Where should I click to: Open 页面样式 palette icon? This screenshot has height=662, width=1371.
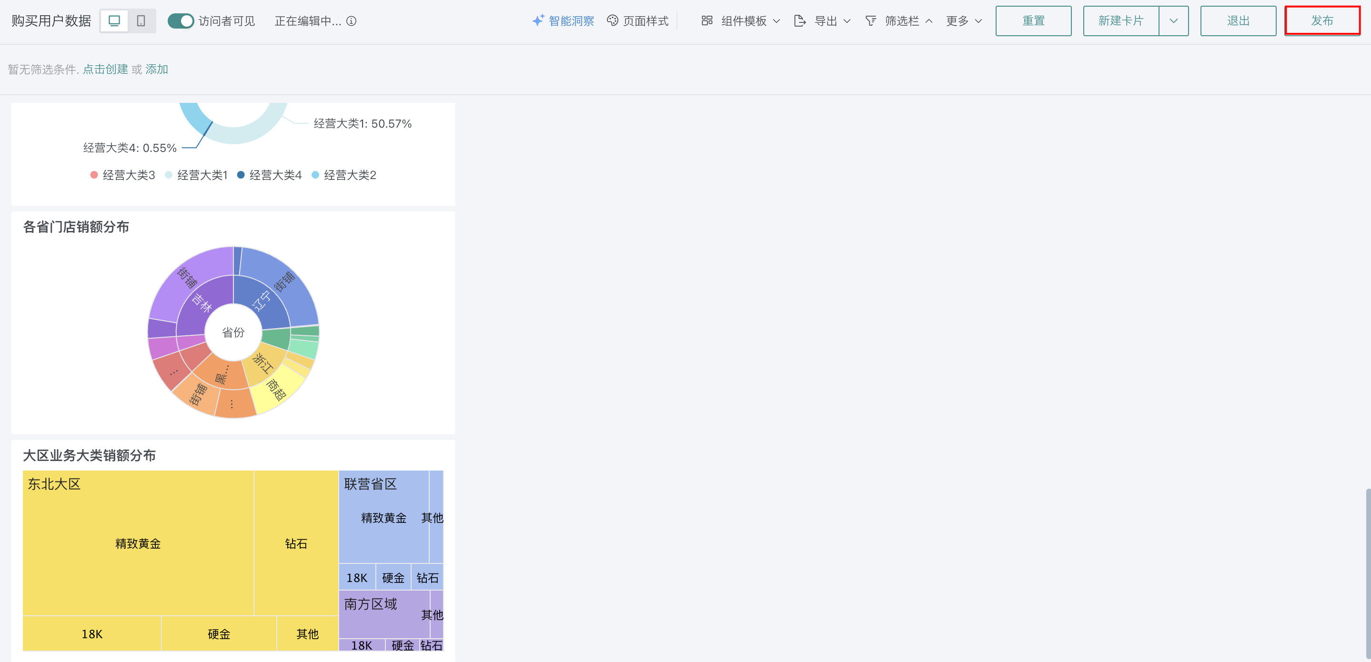[x=613, y=21]
